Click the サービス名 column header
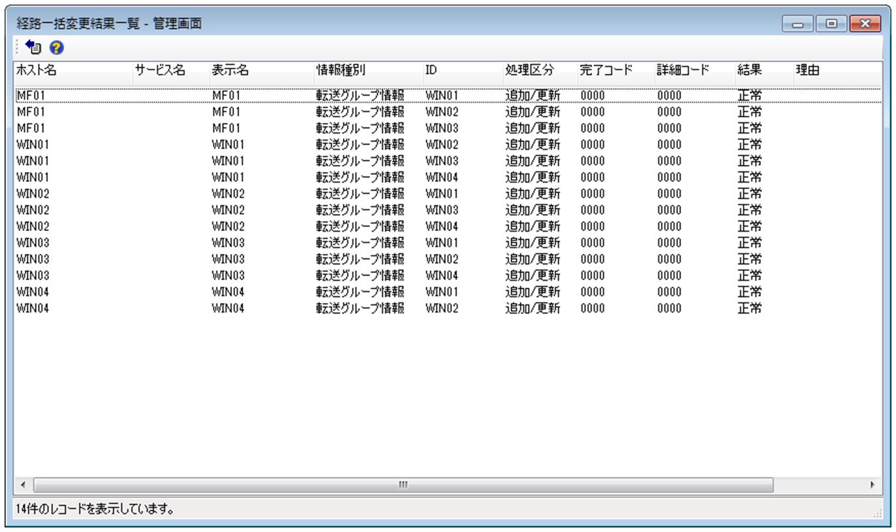The image size is (896, 532). (171, 70)
